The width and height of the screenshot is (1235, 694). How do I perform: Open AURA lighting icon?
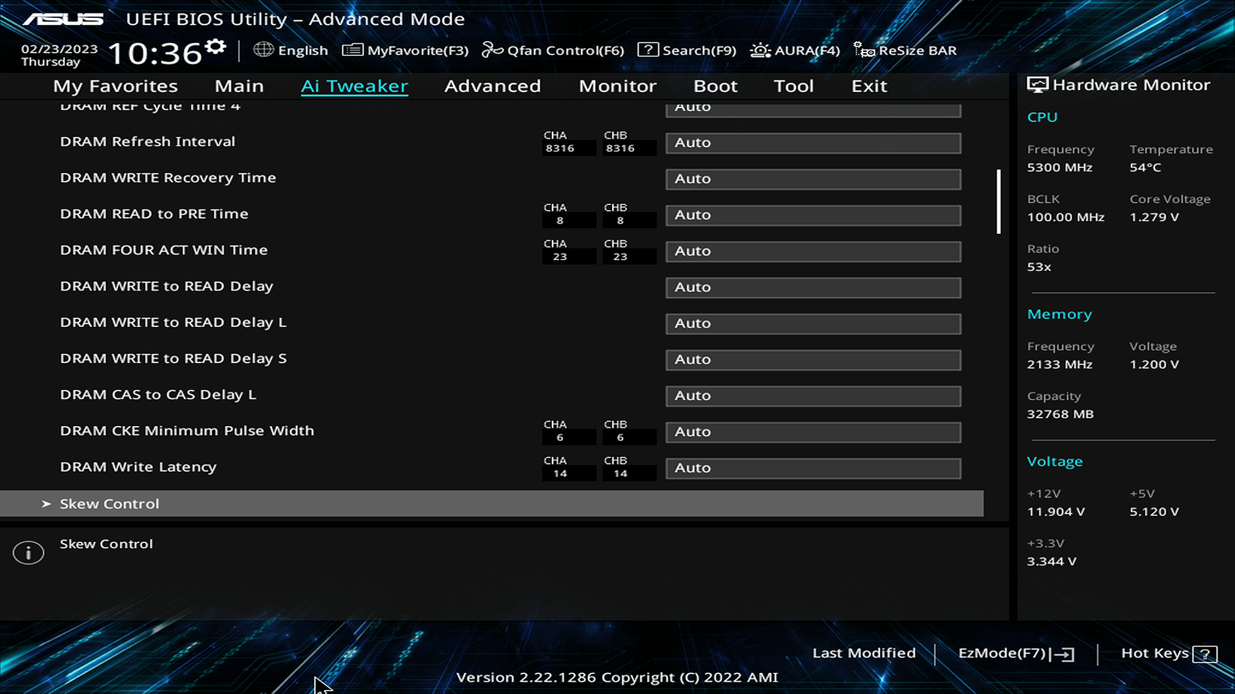click(x=760, y=49)
